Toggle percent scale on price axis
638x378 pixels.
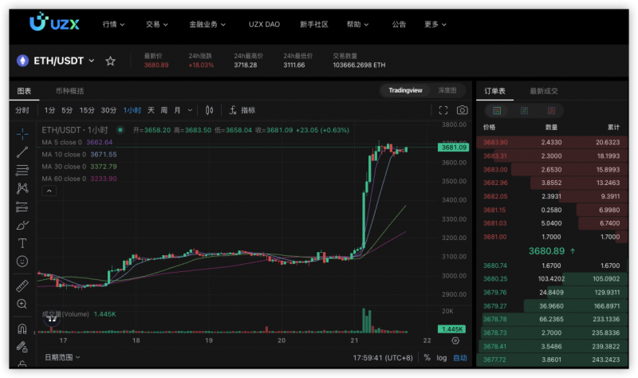point(427,357)
